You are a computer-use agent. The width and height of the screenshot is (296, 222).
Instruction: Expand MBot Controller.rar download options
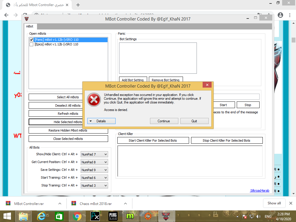60,203
